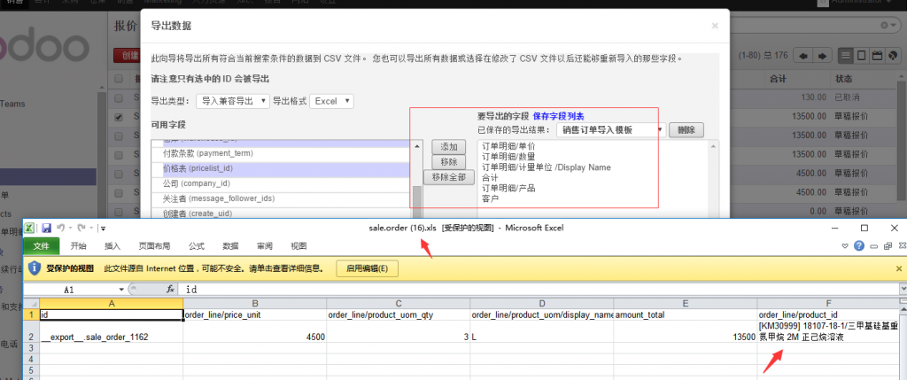
Task: Toggle the checked row checkbox in the list
Action: click(119, 117)
